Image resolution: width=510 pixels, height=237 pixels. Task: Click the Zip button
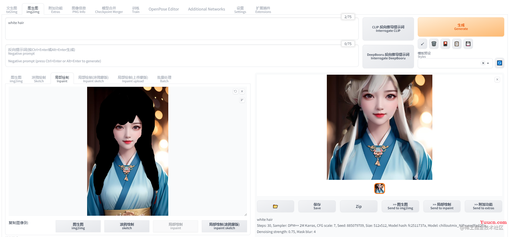[358, 206]
